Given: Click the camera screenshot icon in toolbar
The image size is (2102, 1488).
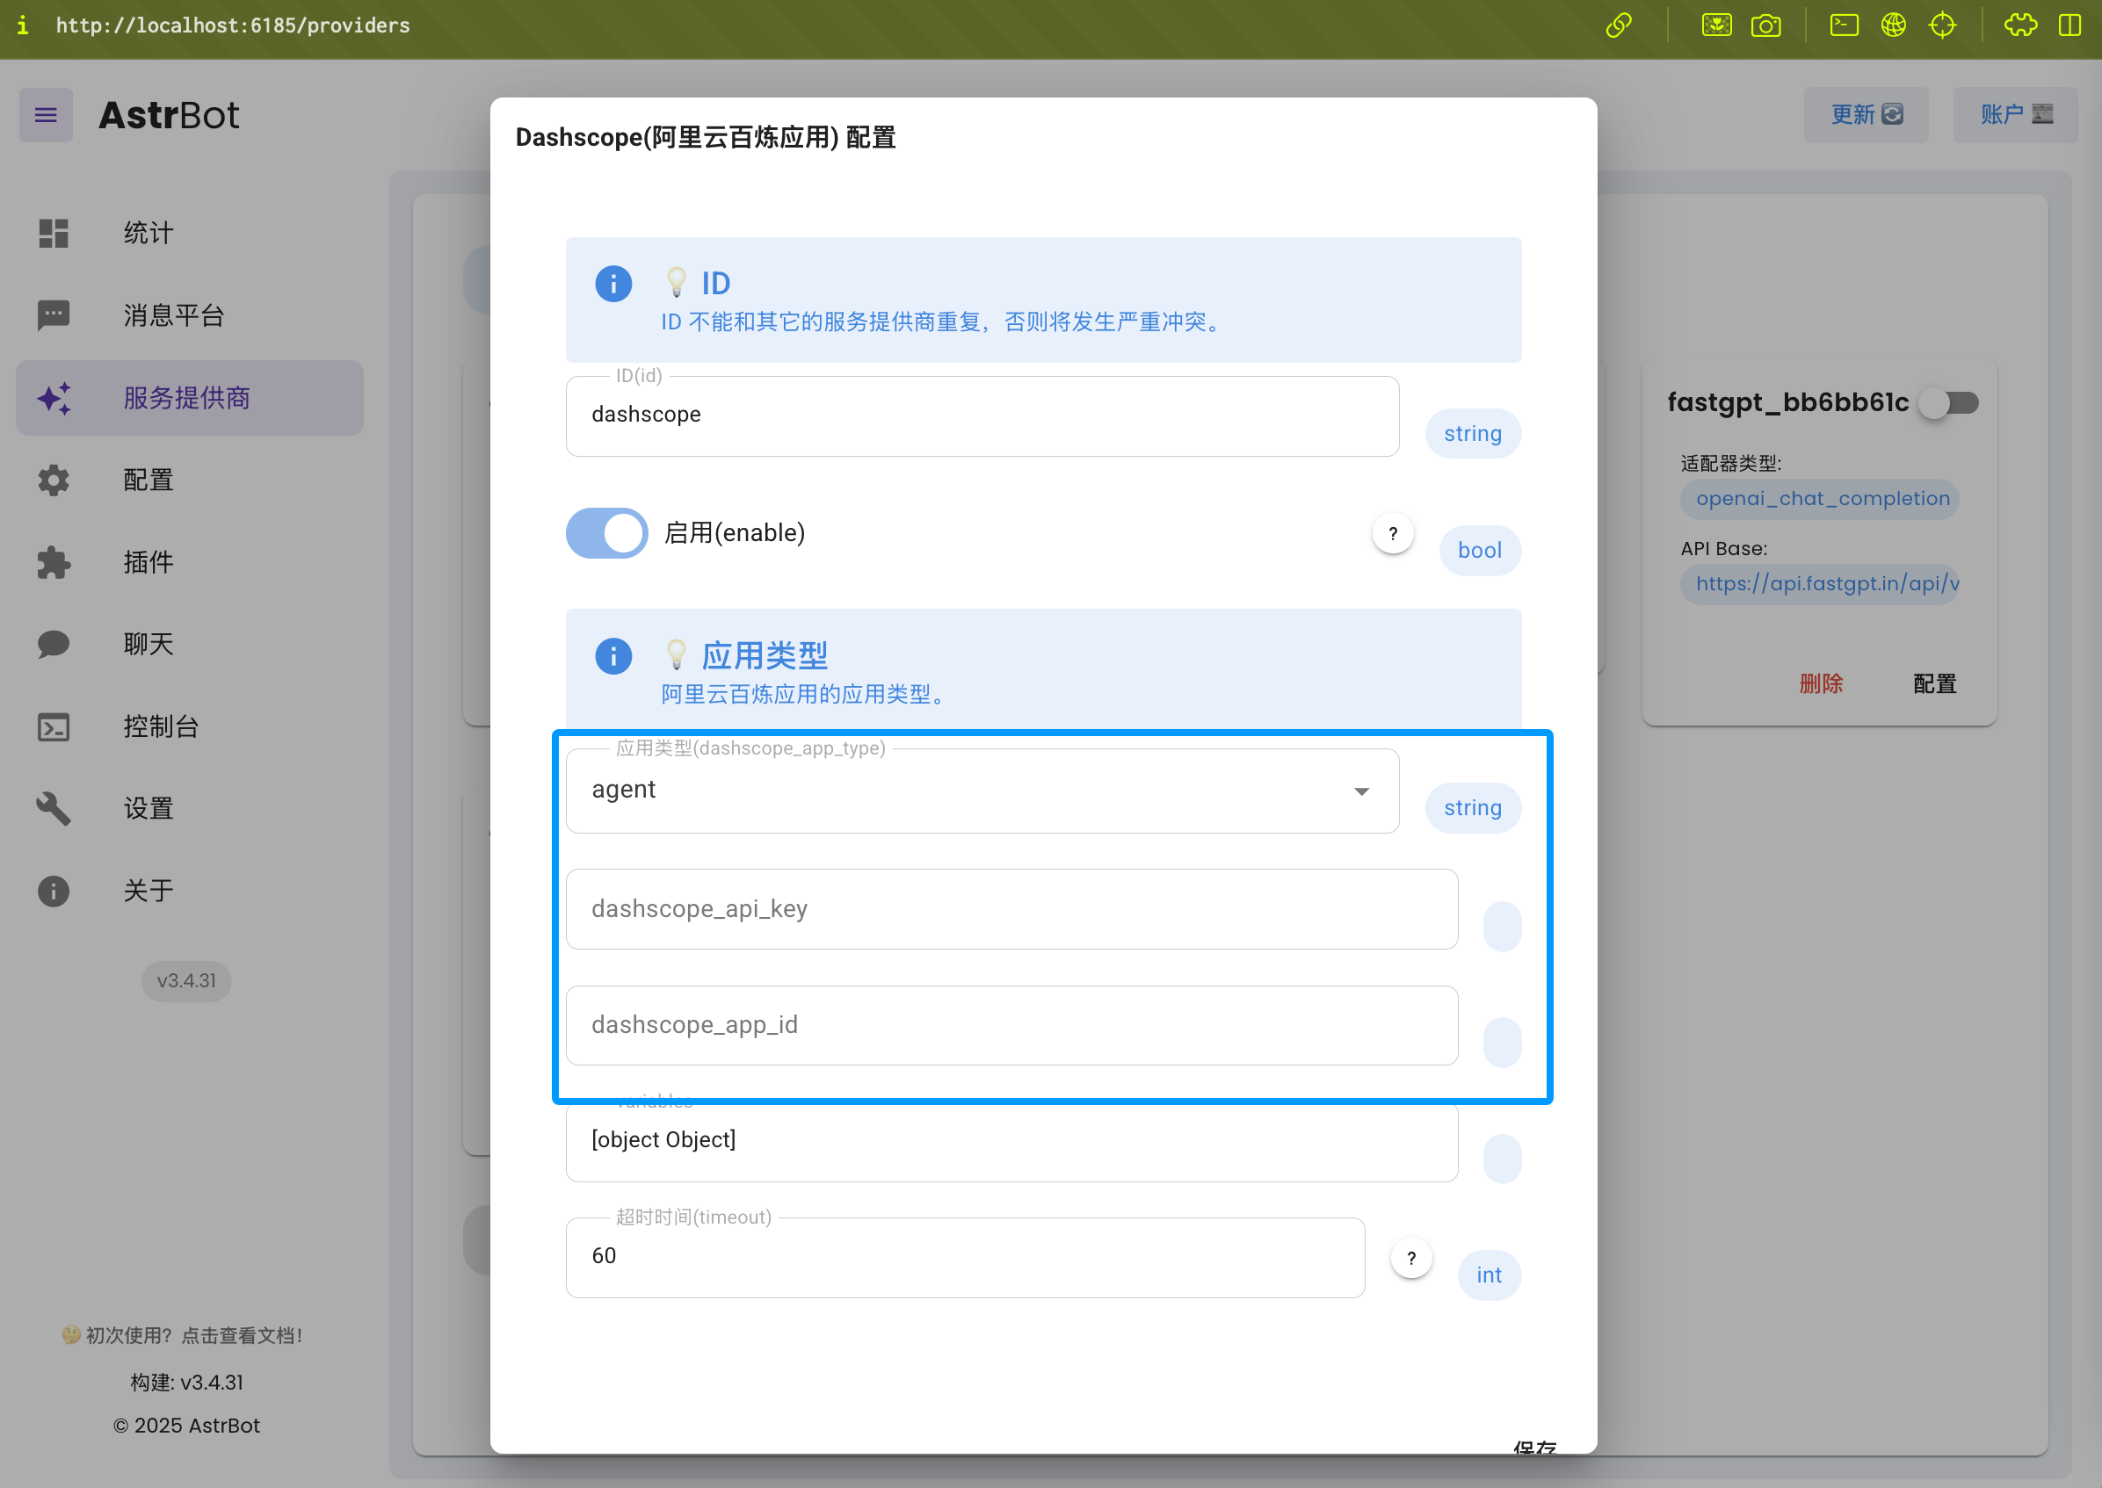Looking at the screenshot, I should [x=1765, y=25].
